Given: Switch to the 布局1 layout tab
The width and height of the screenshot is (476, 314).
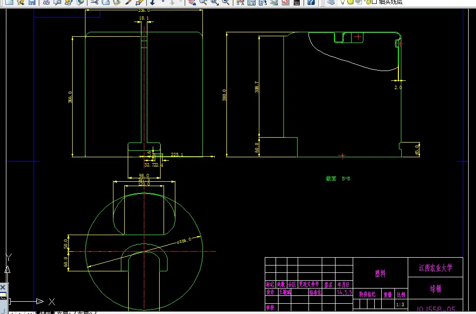Looking at the screenshot, I should pyautogui.click(x=63, y=313).
